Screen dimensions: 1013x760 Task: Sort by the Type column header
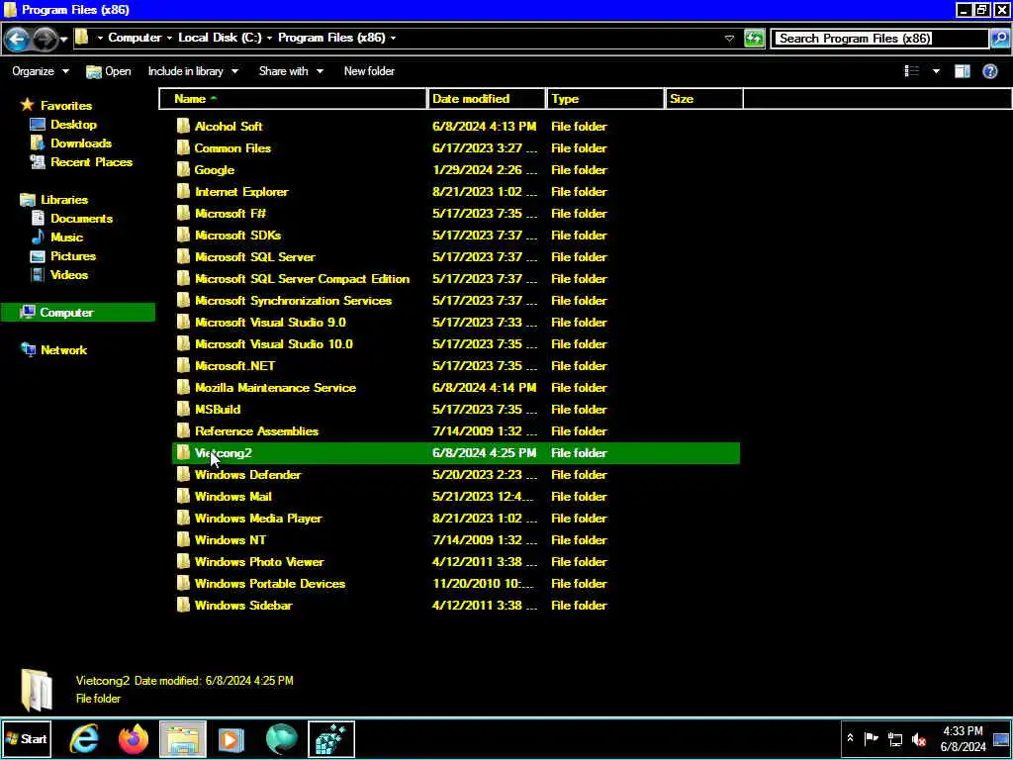click(605, 99)
